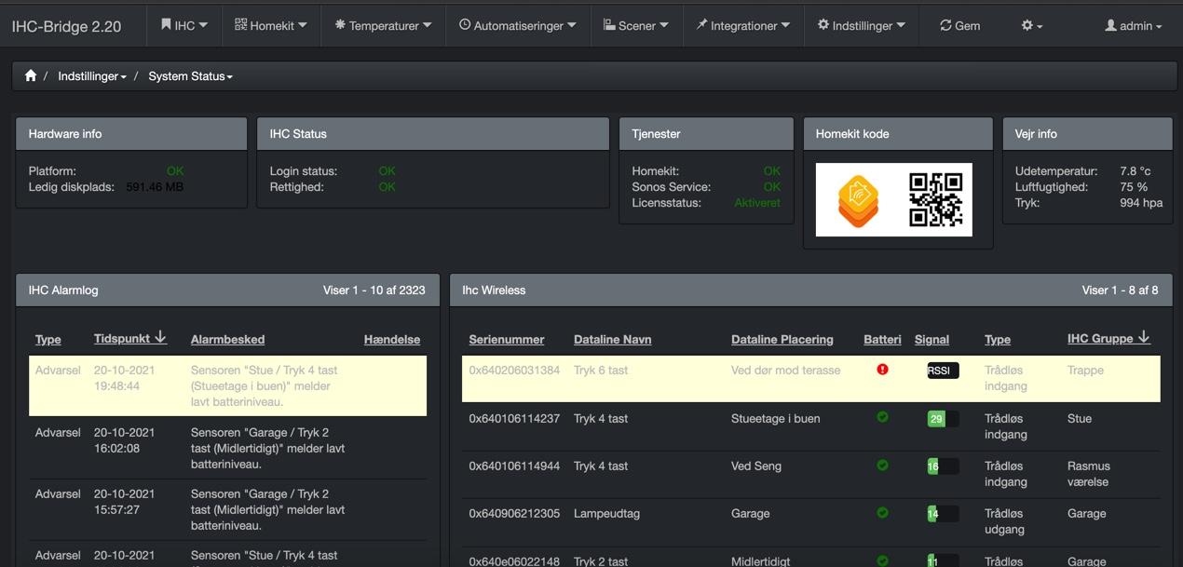Click the red battery warning icon

click(882, 370)
